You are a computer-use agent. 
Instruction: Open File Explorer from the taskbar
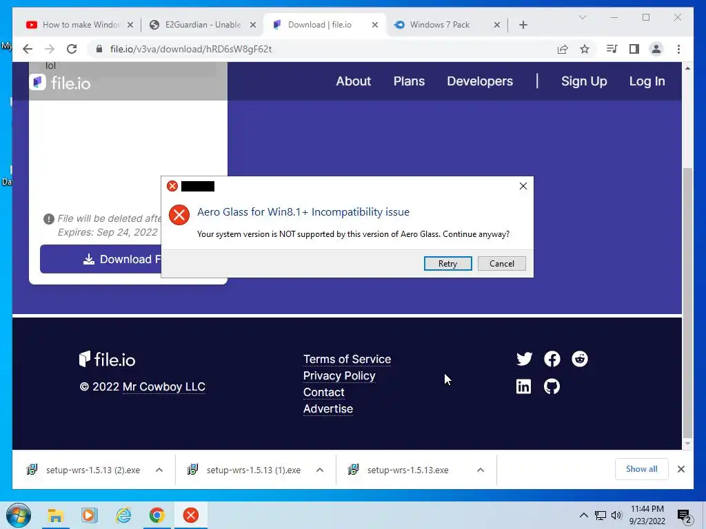point(55,515)
